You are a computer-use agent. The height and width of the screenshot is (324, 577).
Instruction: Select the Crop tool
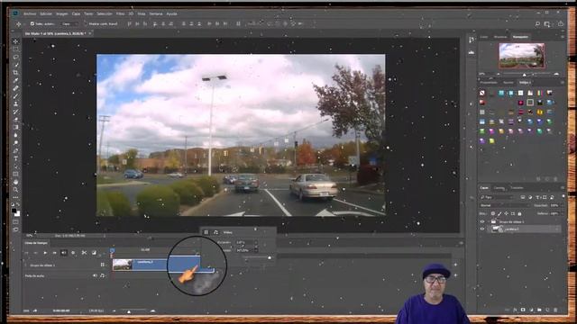(x=15, y=73)
